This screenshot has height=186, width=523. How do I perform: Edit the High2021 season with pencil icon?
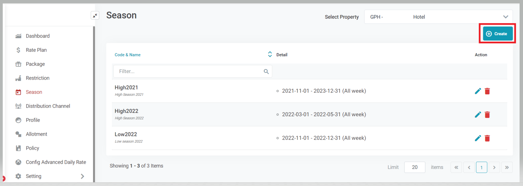click(x=478, y=91)
